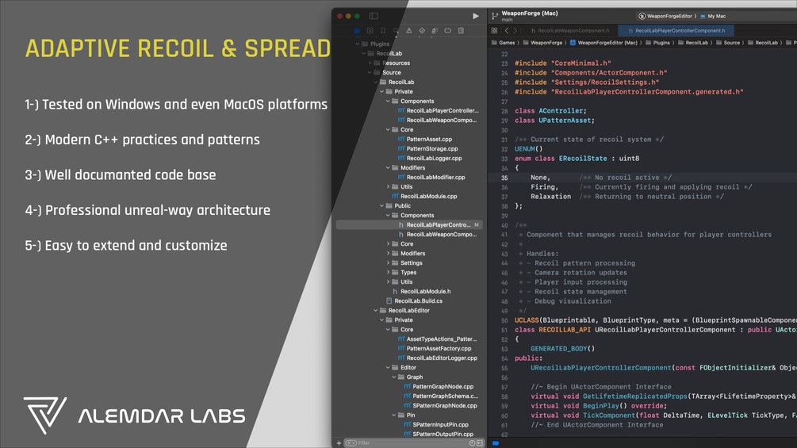Open SPatternGraphNode.cpp file
797x448 pixels.
tap(445, 406)
